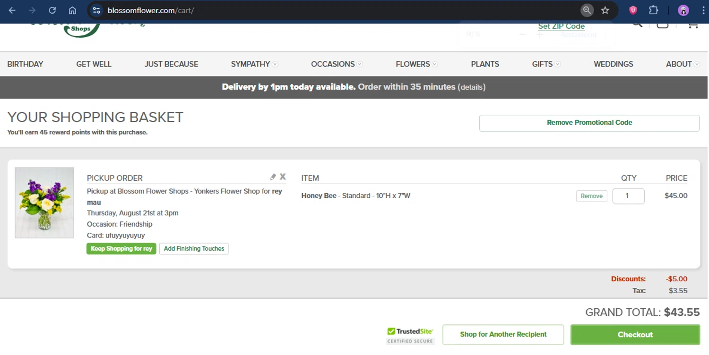Click Remove Promotional Code button
This screenshot has height=355, width=709.
pyautogui.click(x=589, y=123)
